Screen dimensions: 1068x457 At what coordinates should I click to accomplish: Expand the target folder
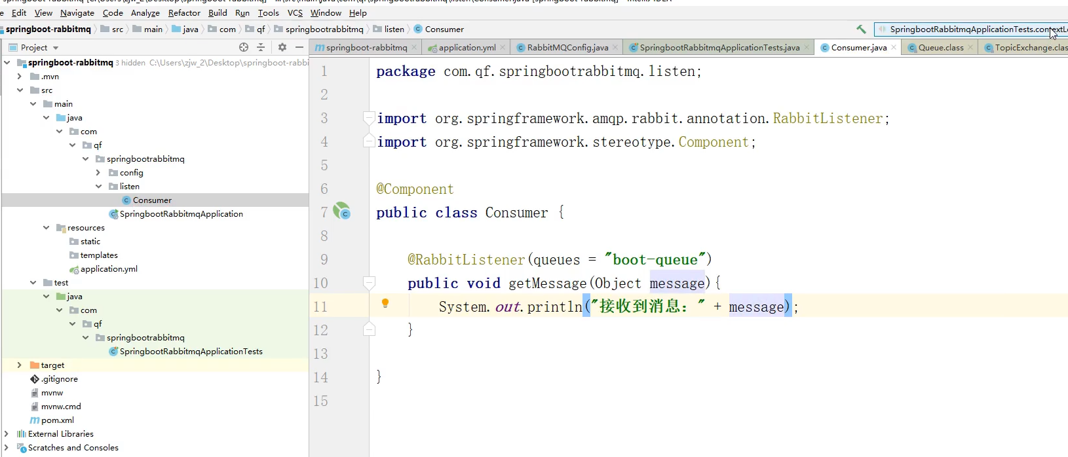pos(19,365)
